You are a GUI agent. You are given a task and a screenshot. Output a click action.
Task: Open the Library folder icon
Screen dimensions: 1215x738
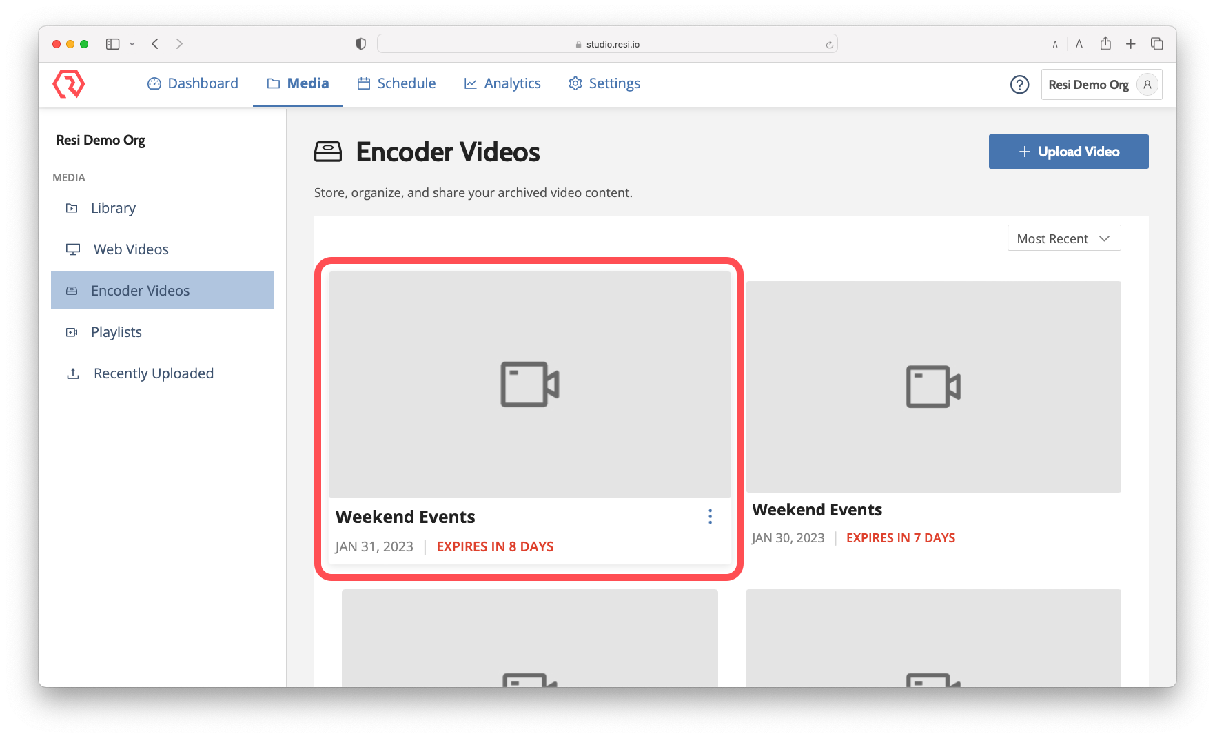72,207
